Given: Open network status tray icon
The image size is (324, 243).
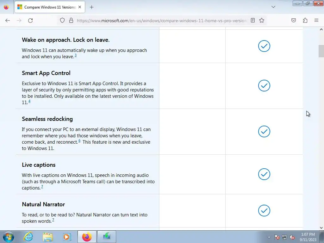Looking at the screenshot, I should click(284, 237).
